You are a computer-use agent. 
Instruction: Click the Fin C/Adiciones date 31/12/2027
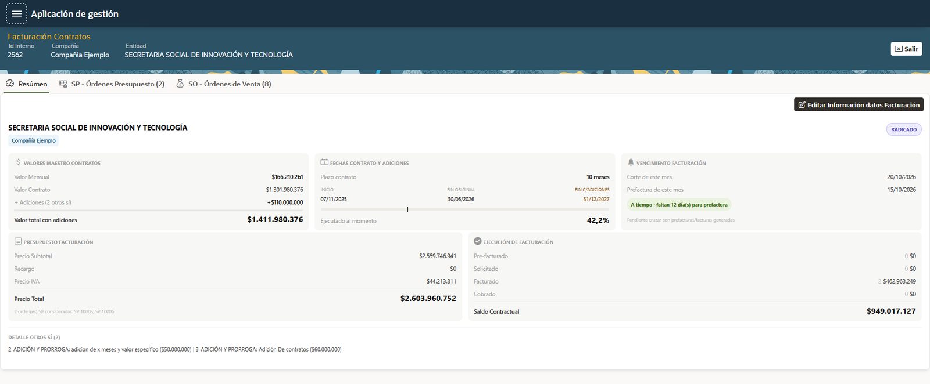coord(596,199)
